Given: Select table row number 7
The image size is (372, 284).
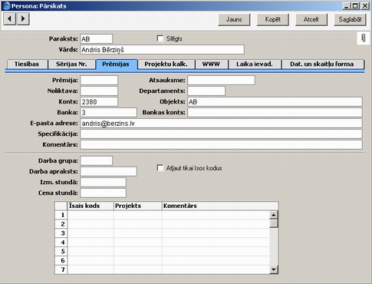Looking at the screenshot, I should [x=61, y=269].
